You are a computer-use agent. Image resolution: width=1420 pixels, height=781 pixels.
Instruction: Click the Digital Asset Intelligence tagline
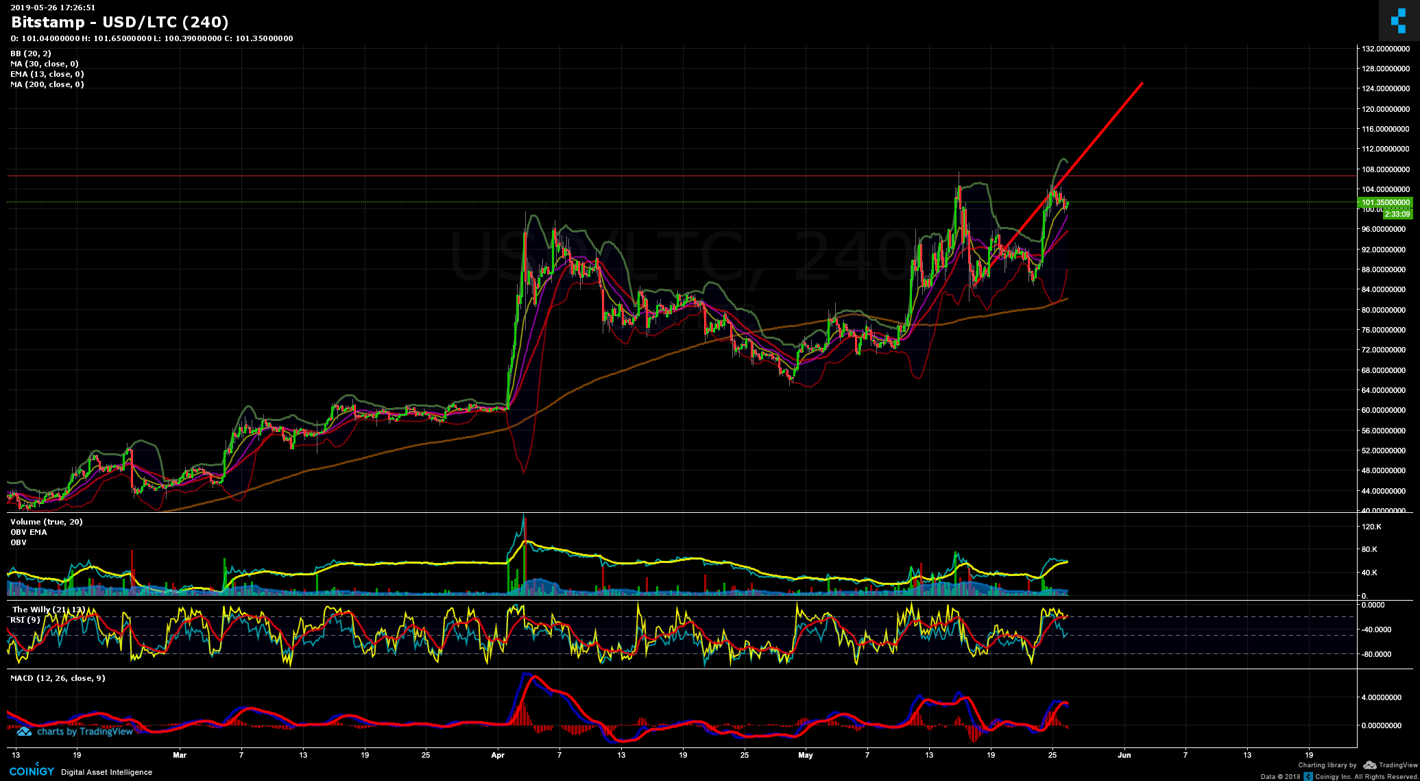[x=107, y=772]
